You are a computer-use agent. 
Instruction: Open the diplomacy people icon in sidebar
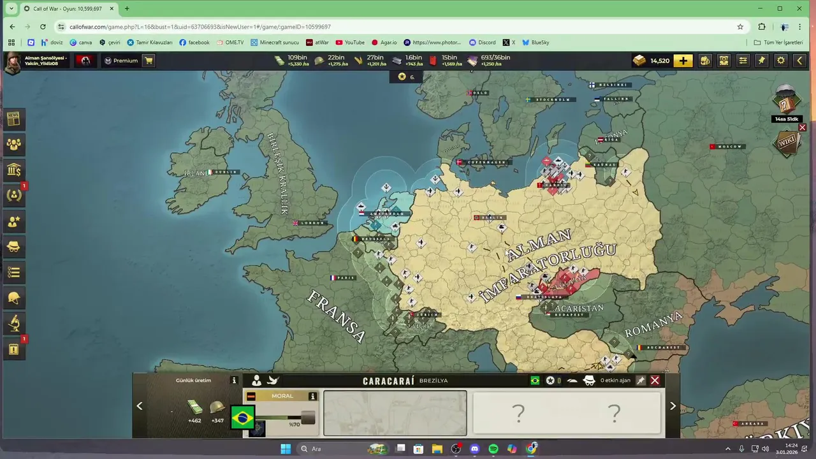tap(13, 144)
